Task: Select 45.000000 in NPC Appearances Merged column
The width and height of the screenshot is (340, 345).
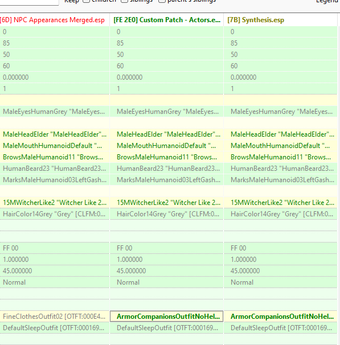Action: pos(55,271)
